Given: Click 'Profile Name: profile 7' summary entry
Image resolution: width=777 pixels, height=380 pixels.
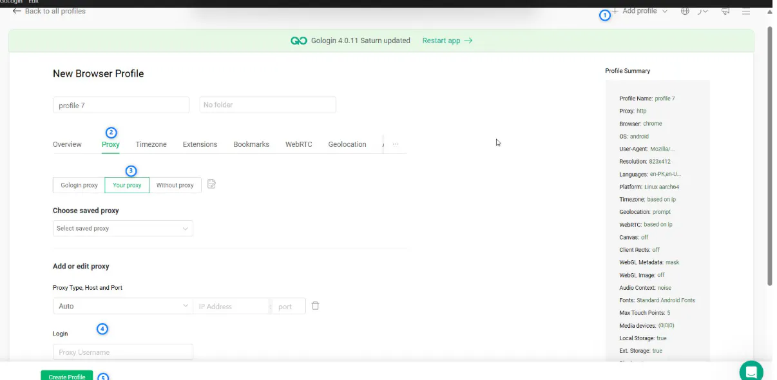Looking at the screenshot, I should point(647,99).
